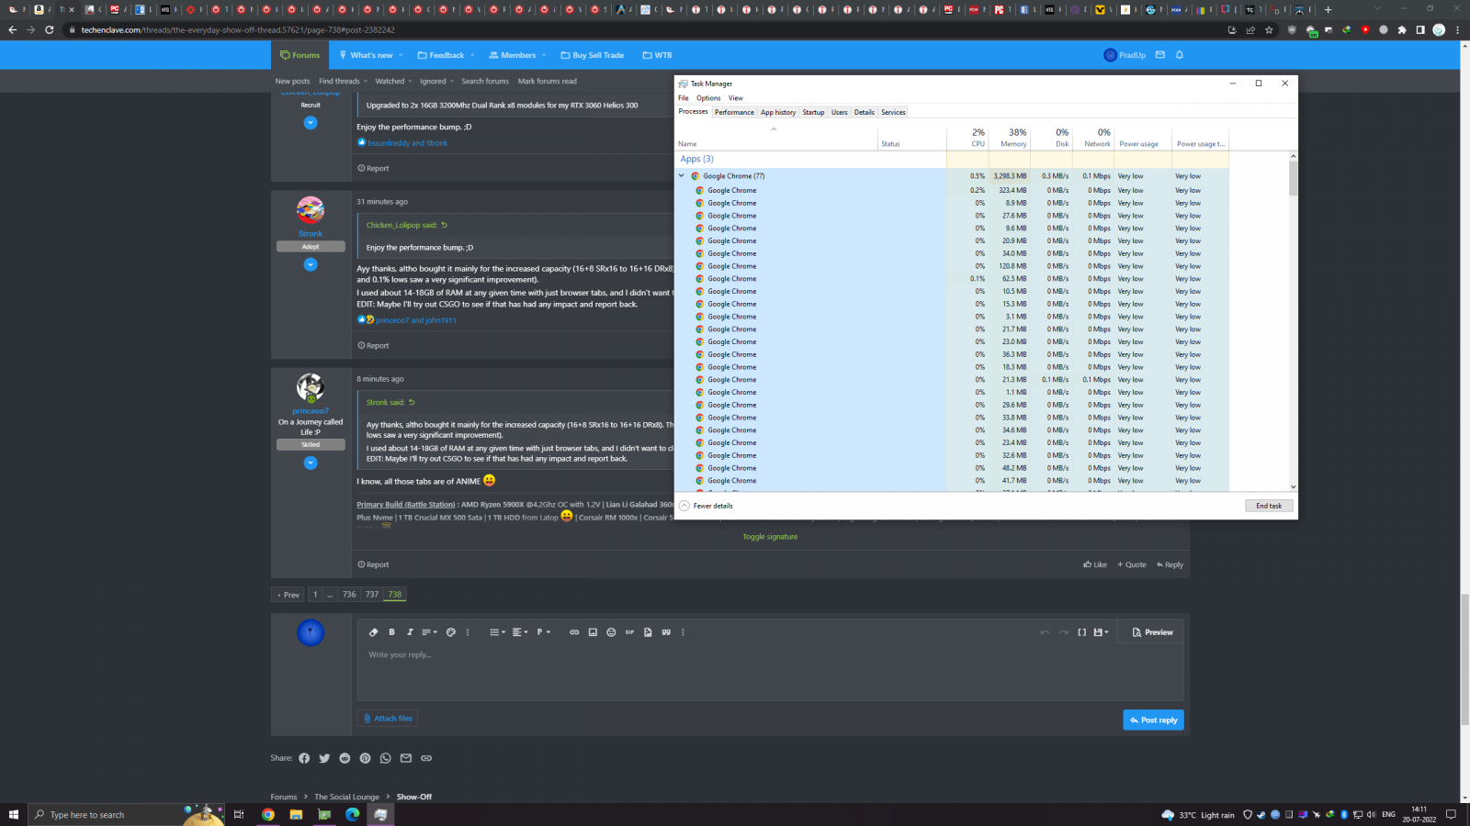Switch to Performance tab in Task Manager

734,112
